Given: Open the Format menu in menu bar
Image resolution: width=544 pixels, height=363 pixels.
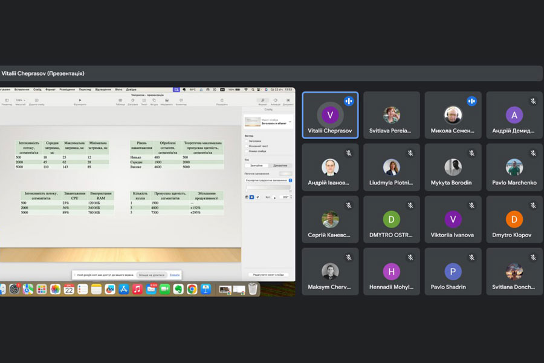Looking at the screenshot, I should pyautogui.click(x=50, y=90).
